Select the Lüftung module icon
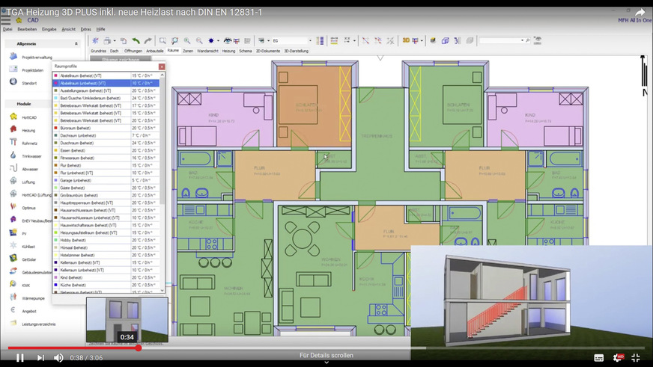 tap(13, 182)
